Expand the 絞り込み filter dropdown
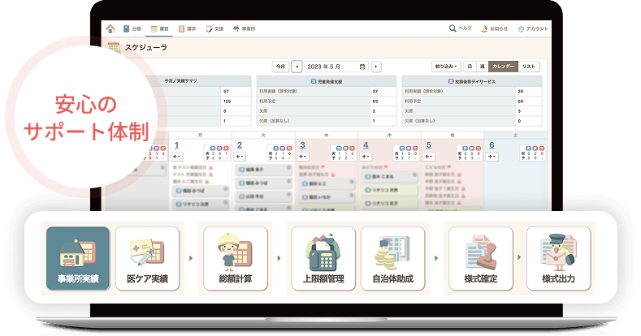The height and width of the screenshot is (336, 641). (446, 66)
